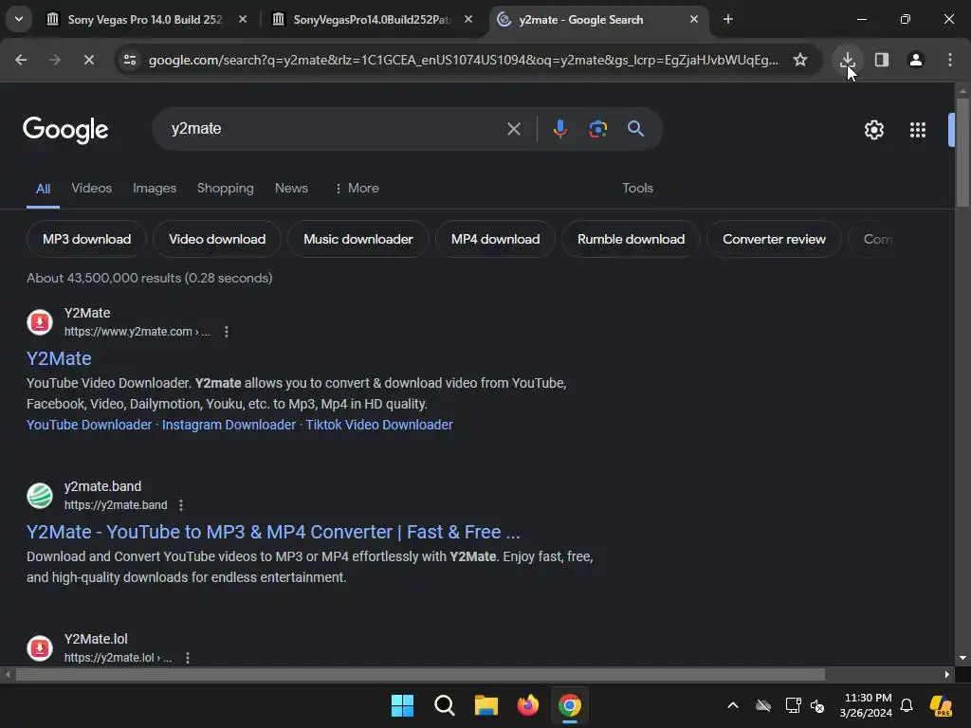Go back to previous page

21,60
